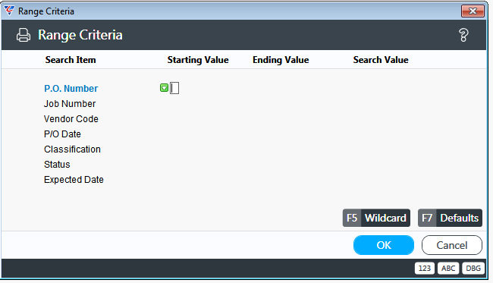Click the app logo in the title bar
The width and height of the screenshot is (493, 283).
(x=9, y=11)
